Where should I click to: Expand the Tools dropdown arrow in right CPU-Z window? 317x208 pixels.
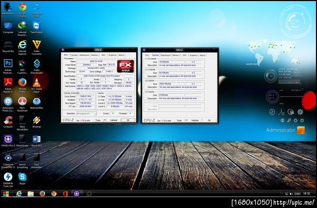coord(186,120)
